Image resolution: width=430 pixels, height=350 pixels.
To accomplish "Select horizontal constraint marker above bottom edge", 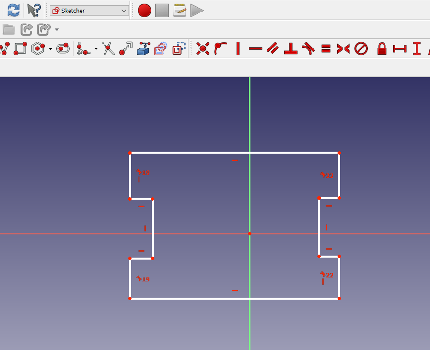I will pyautogui.click(x=235, y=290).
